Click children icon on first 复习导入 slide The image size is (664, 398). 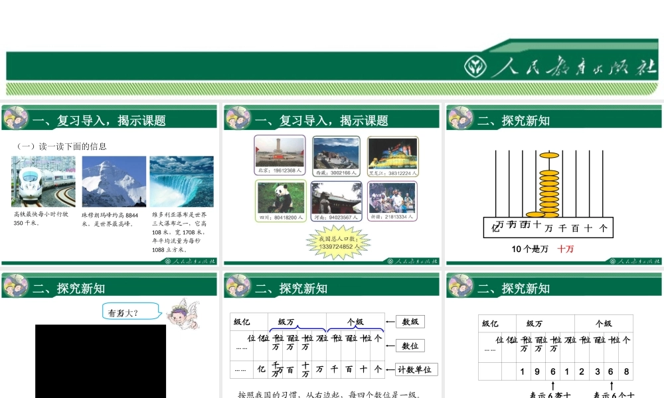15,117
